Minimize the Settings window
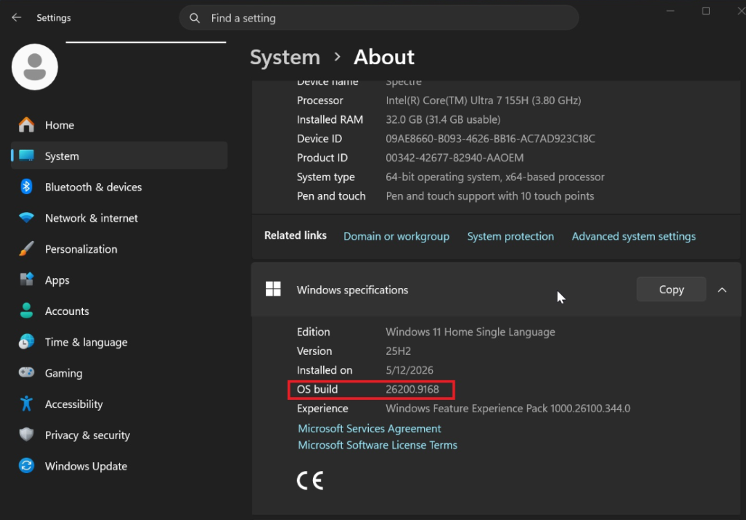The image size is (746, 520). click(x=670, y=11)
